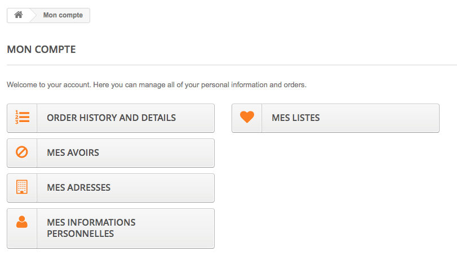Select the Mon compte breadcrumb item
This screenshot has width=457, height=269.
[63, 15]
